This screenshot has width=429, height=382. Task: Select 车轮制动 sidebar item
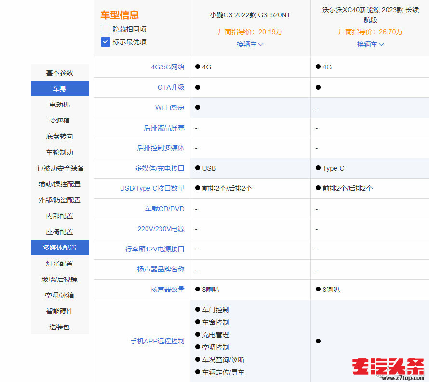tap(60, 152)
